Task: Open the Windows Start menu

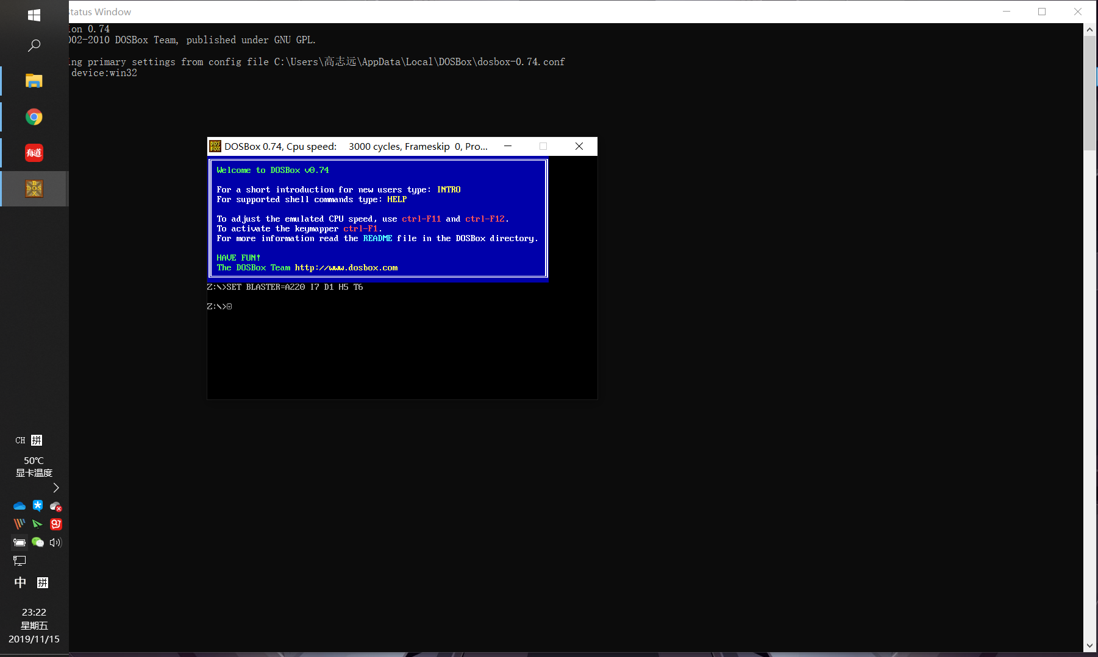Action: coord(34,15)
